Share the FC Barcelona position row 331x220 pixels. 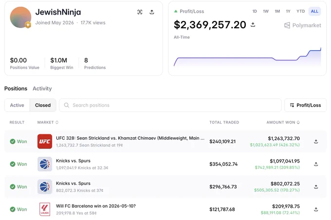pyautogui.click(x=316, y=209)
